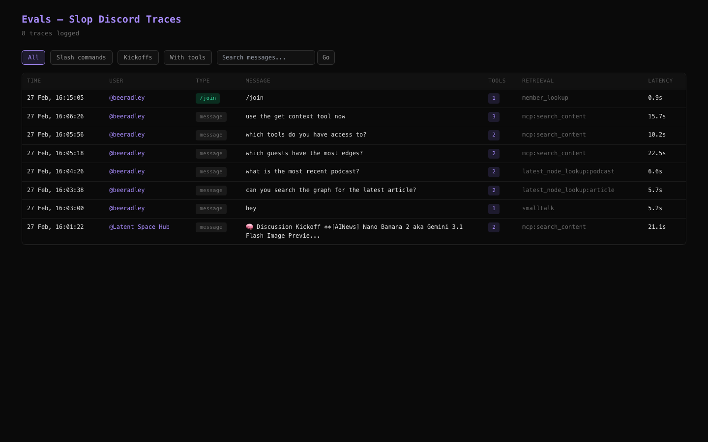The image size is (708, 442).
Task: Click tools badge showing 3
Action: (x=494, y=117)
